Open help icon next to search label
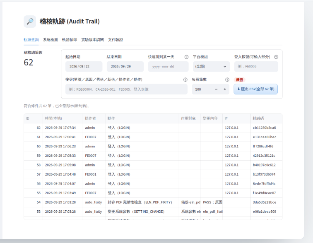This screenshot has height=243, width=313. [185, 79]
